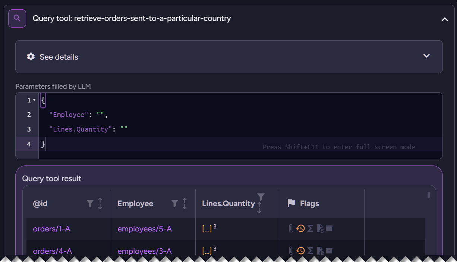Expand Lines.Quantity array for orders/4-A

click(207, 251)
